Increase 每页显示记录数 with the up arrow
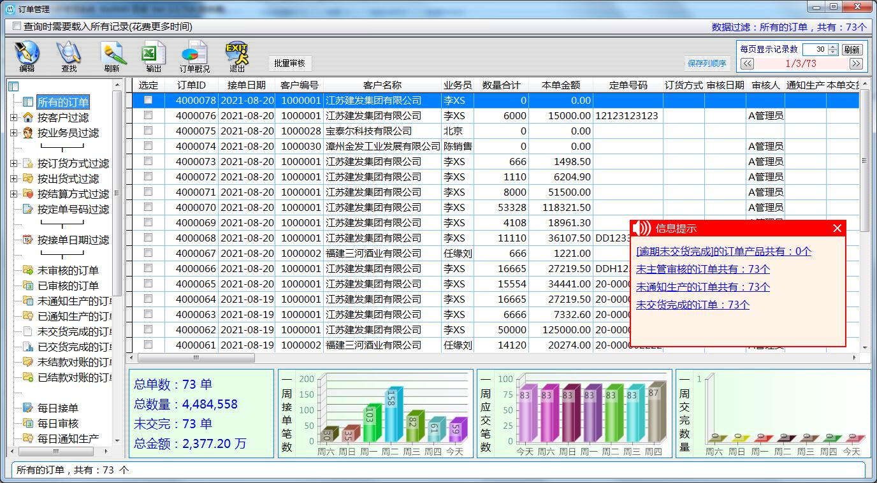The width and height of the screenshot is (877, 483). tap(833, 47)
